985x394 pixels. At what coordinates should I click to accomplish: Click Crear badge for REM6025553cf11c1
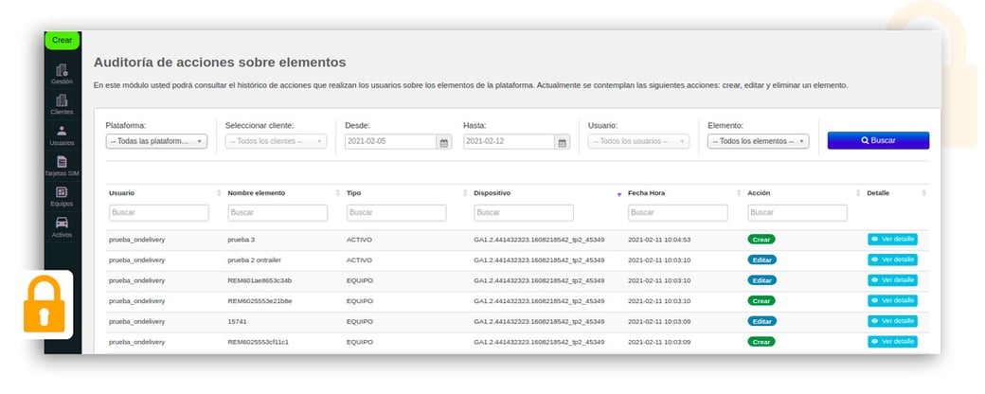click(x=761, y=342)
